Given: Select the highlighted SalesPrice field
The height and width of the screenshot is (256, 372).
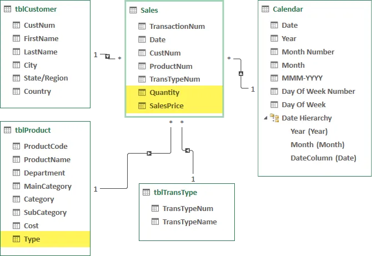Looking at the screenshot, I should [x=167, y=106].
